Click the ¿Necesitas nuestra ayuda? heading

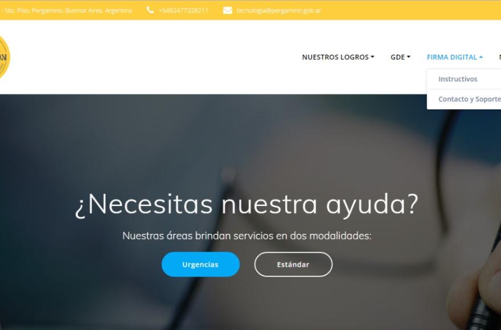247,205
